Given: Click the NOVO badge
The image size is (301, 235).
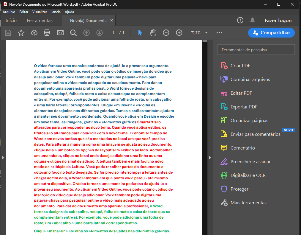Looking at the screenshot, I should [288, 130].
